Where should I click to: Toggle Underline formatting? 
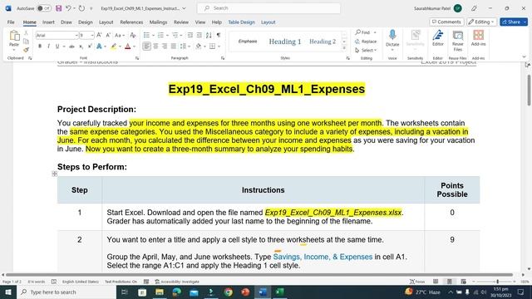(x=57, y=47)
